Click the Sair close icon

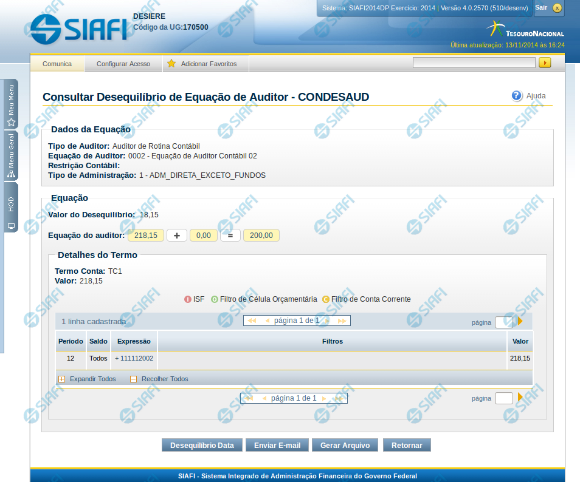coord(557,8)
